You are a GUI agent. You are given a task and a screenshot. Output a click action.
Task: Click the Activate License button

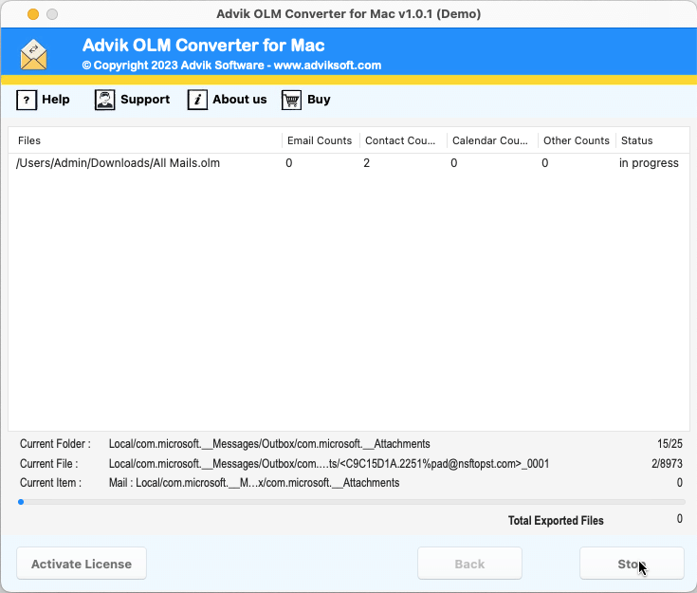click(82, 564)
